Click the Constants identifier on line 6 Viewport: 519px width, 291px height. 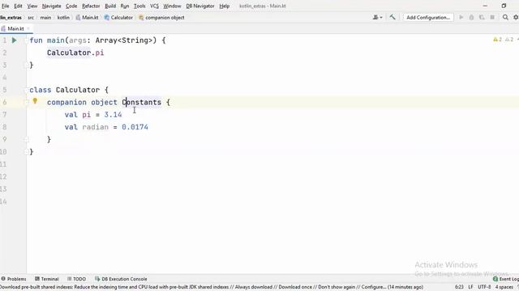click(142, 103)
